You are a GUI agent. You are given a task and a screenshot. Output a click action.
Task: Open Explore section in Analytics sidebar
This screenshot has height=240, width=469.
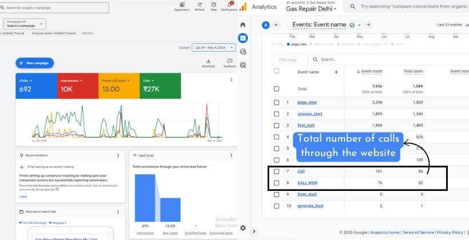tap(243, 51)
